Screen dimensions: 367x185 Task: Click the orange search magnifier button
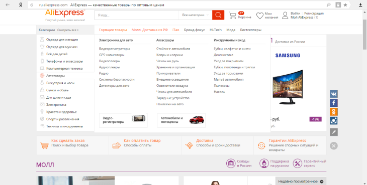coord(218,15)
